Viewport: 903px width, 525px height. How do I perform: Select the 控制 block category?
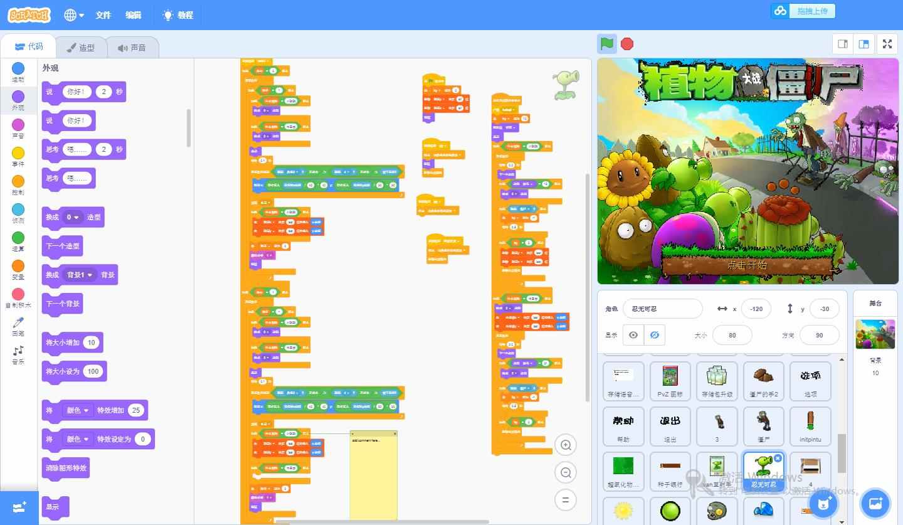coord(18,185)
